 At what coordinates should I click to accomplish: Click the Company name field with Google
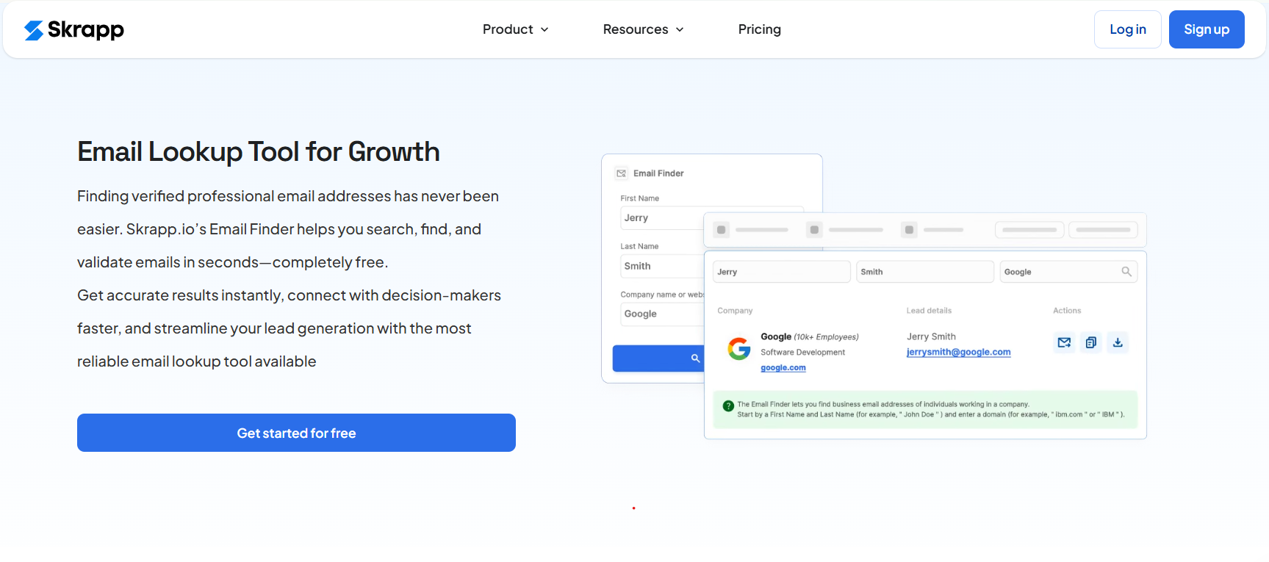(x=662, y=314)
